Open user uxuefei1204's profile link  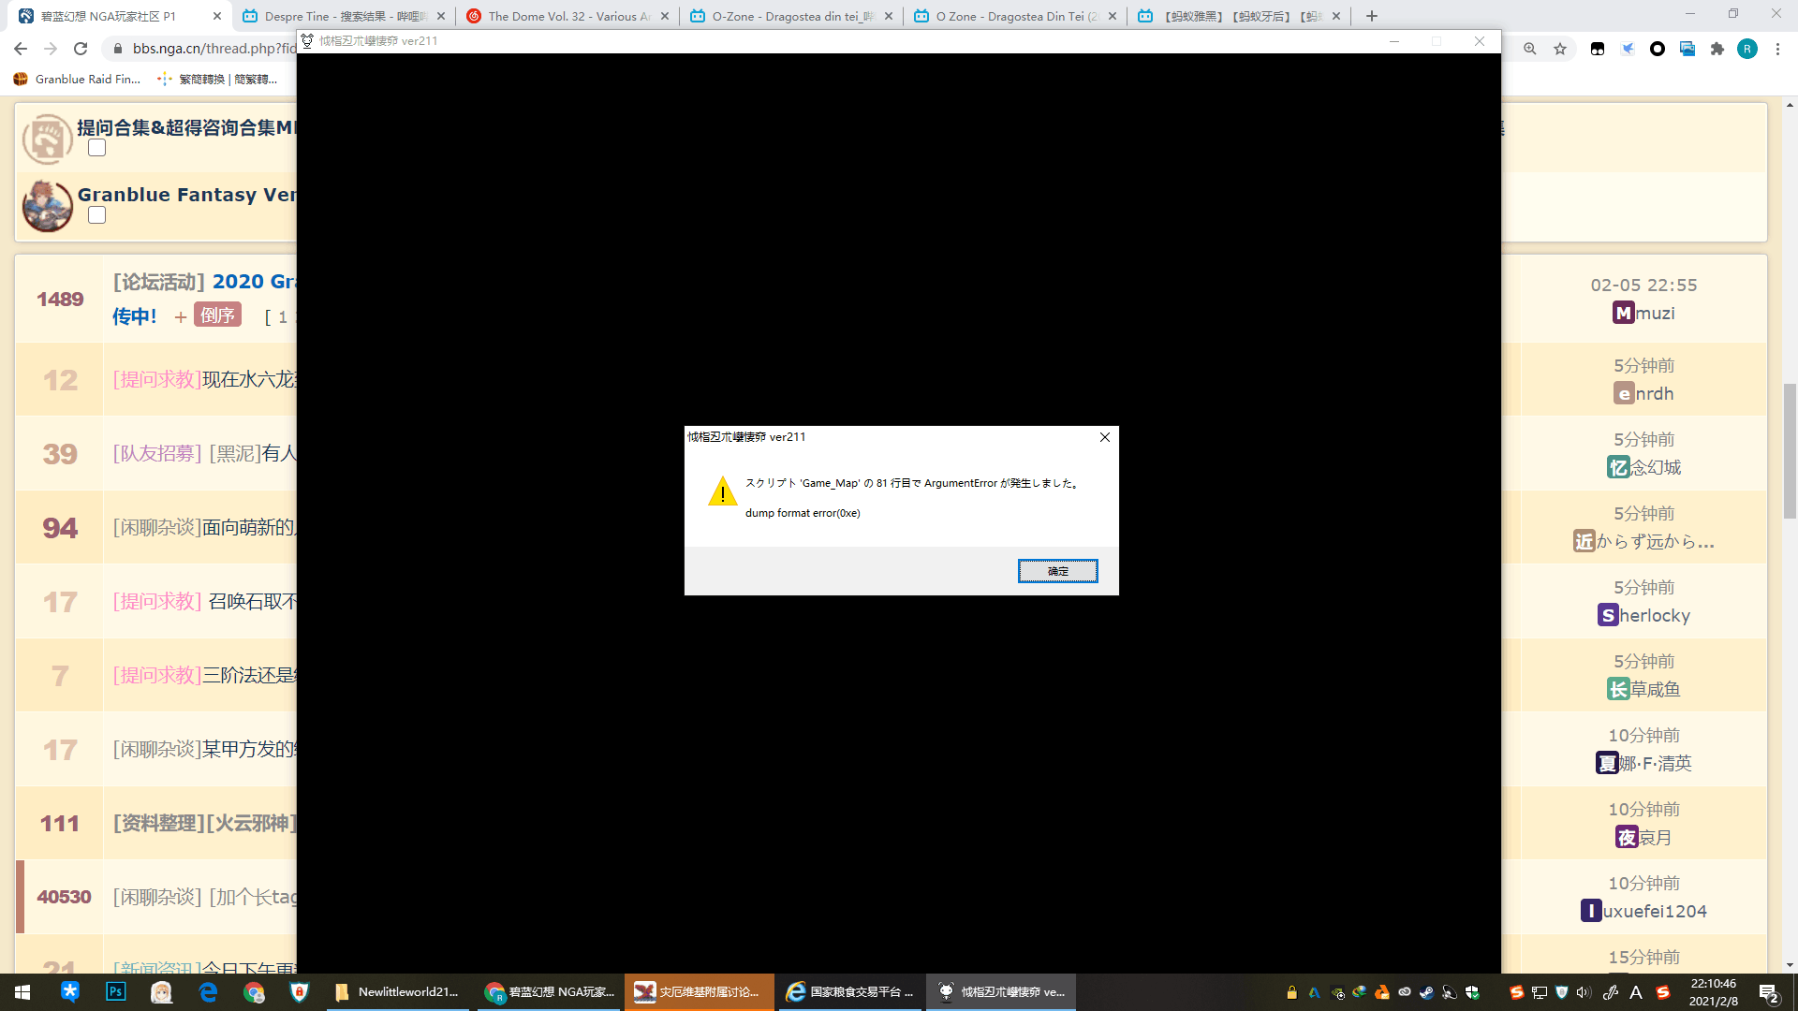(x=1644, y=911)
